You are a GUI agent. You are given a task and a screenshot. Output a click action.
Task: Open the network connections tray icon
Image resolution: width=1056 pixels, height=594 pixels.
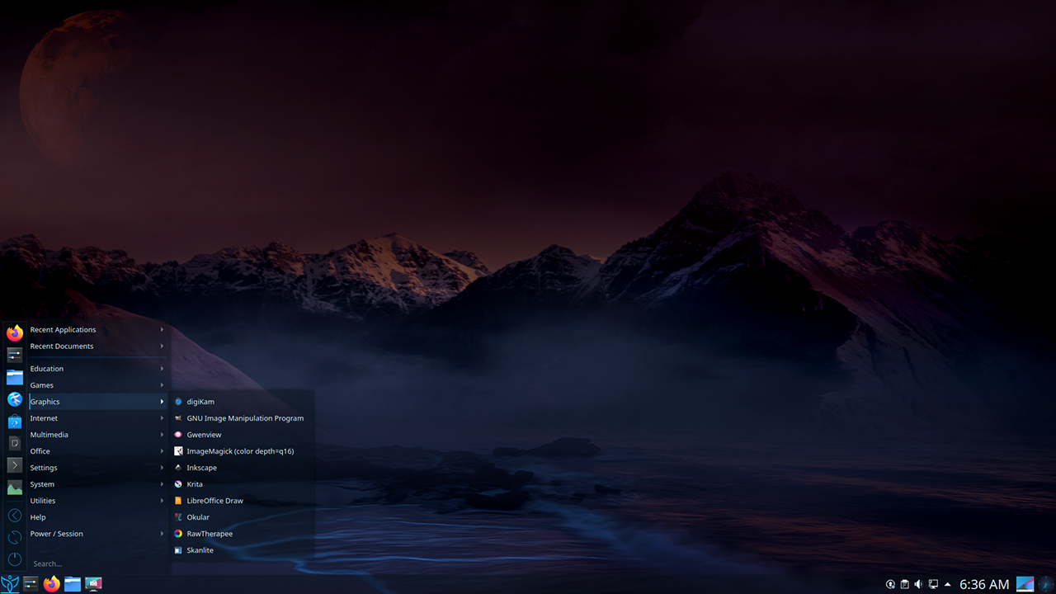[x=933, y=584]
